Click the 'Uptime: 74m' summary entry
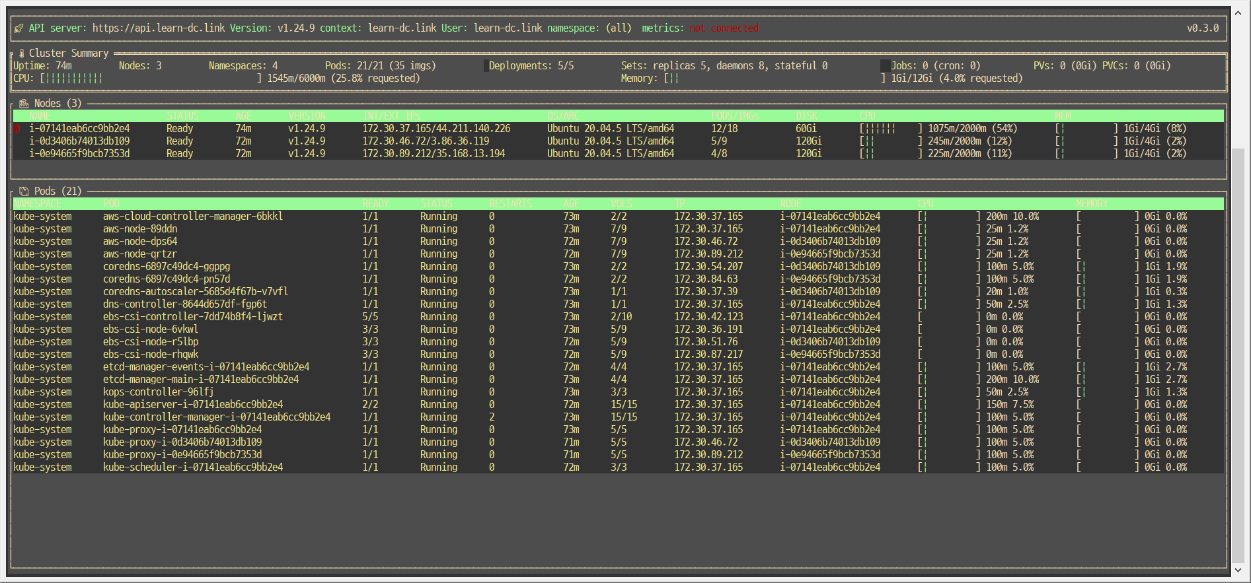Image resolution: width=1251 pixels, height=583 pixels. tap(42, 66)
